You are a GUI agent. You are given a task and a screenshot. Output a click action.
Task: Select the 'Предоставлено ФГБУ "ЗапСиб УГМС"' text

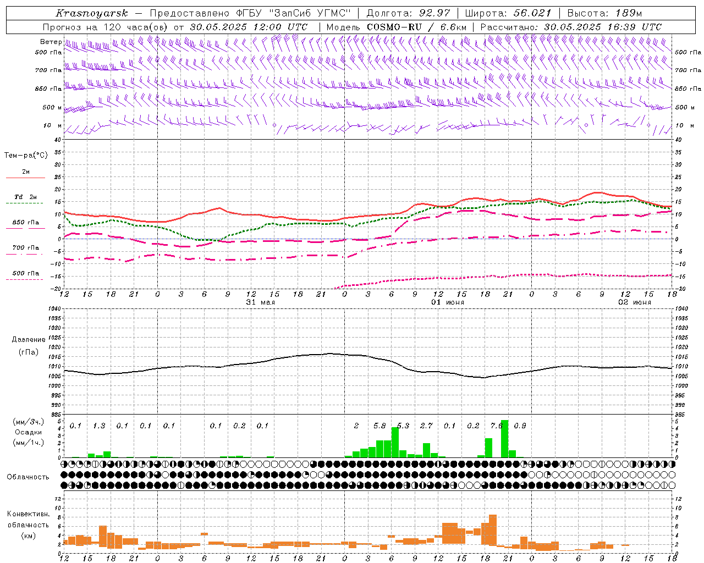[x=250, y=13]
